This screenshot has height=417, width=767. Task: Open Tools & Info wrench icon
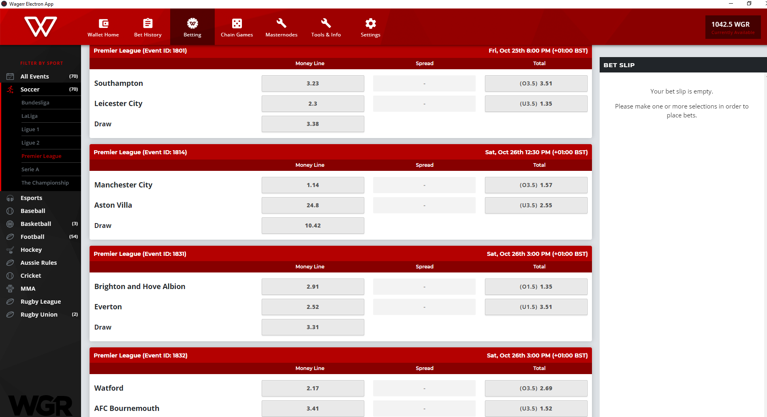326,23
